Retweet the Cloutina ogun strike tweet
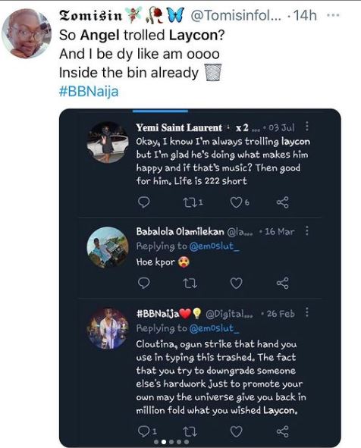This screenshot has height=448, width=361. [190, 431]
